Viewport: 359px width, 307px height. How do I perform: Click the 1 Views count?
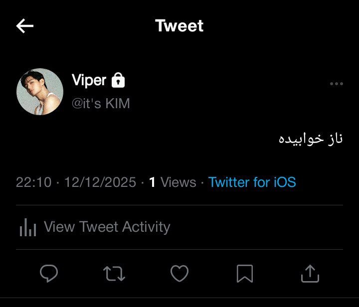[x=173, y=182]
